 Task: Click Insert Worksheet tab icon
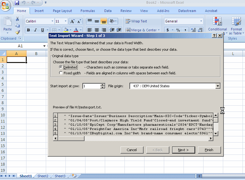tap(74, 176)
